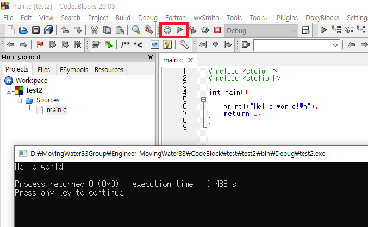Create a new file from toolbar
Image resolution: width=368 pixels, height=227 pixels.
[x=11, y=30]
